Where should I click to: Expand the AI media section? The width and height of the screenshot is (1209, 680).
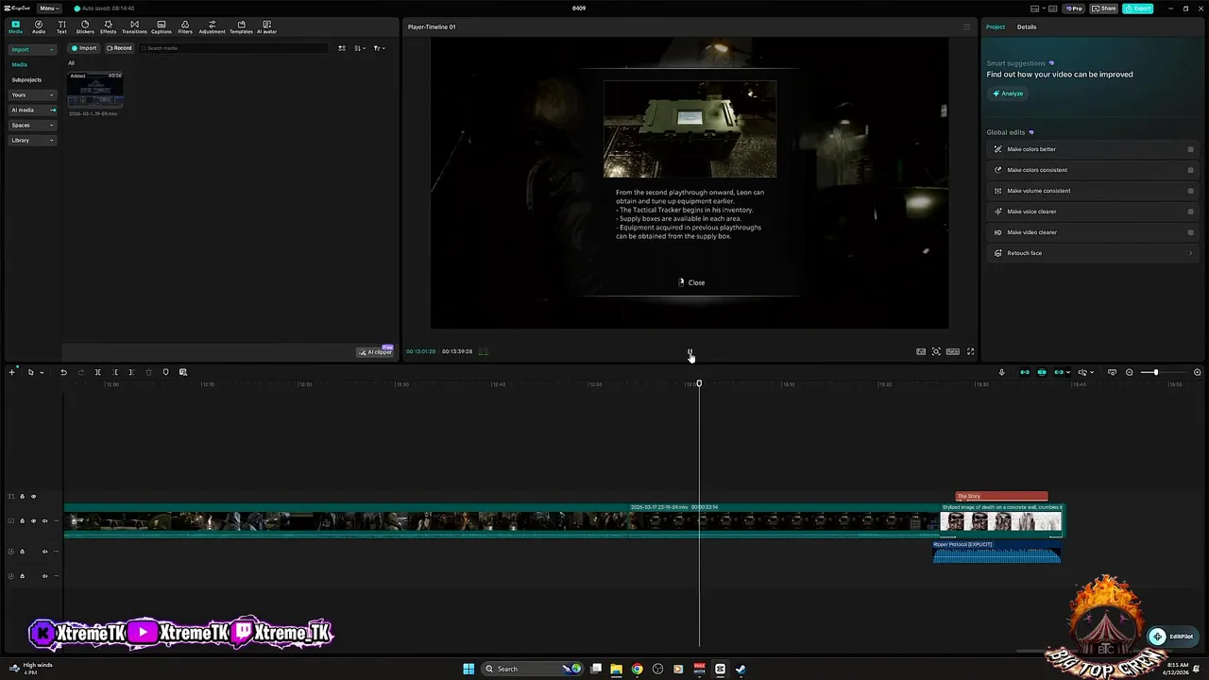click(x=33, y=110)
